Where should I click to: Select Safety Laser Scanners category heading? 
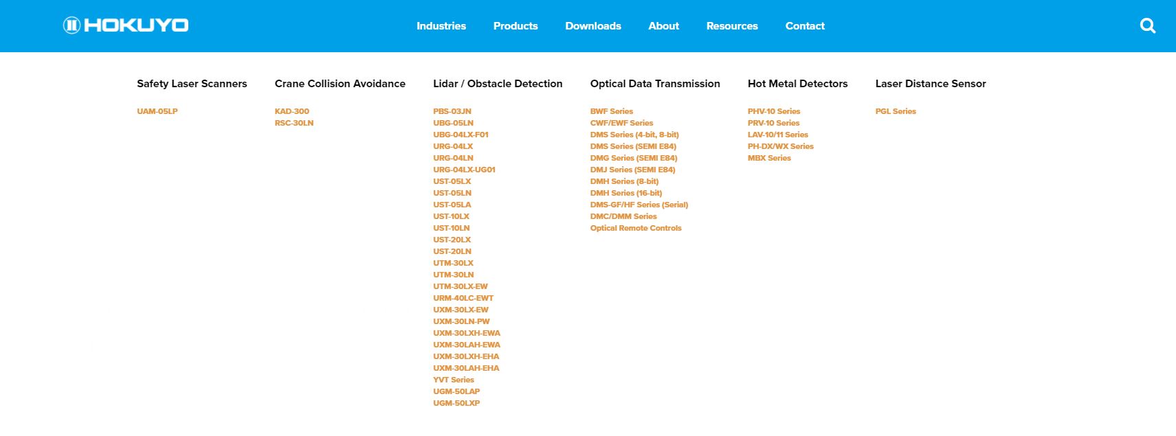pos(192,84)
